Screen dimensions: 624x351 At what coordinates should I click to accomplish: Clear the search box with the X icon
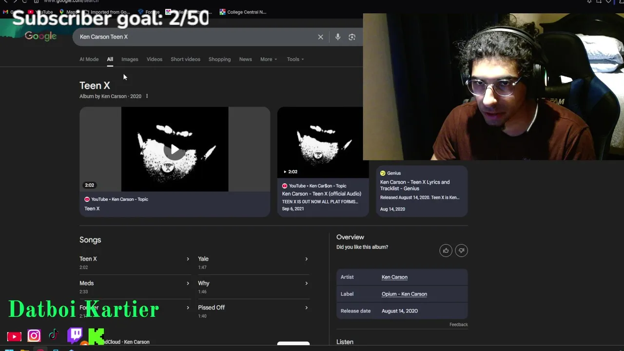tap(320, 37)
